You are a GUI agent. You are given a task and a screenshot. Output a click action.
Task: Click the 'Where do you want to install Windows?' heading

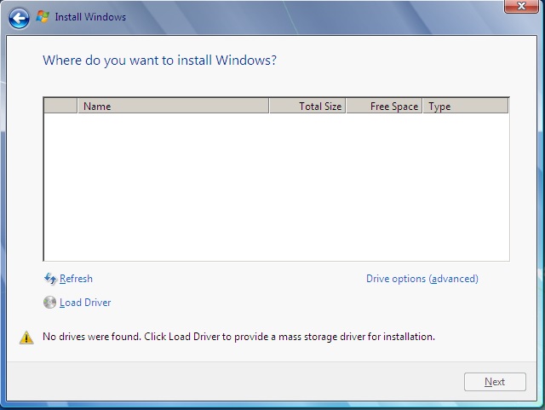(159, 61)
